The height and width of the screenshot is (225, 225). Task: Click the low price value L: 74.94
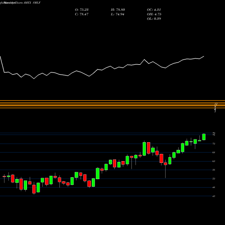pos(118,14)
